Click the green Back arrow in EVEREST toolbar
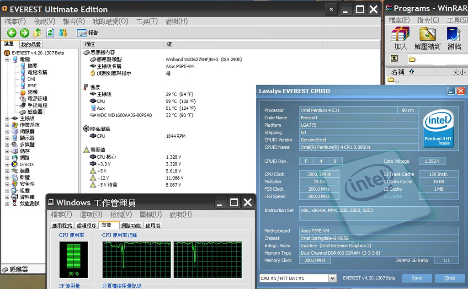Viewport: 468px width, 289px height. pyautogui.click(x=11, y=32)
